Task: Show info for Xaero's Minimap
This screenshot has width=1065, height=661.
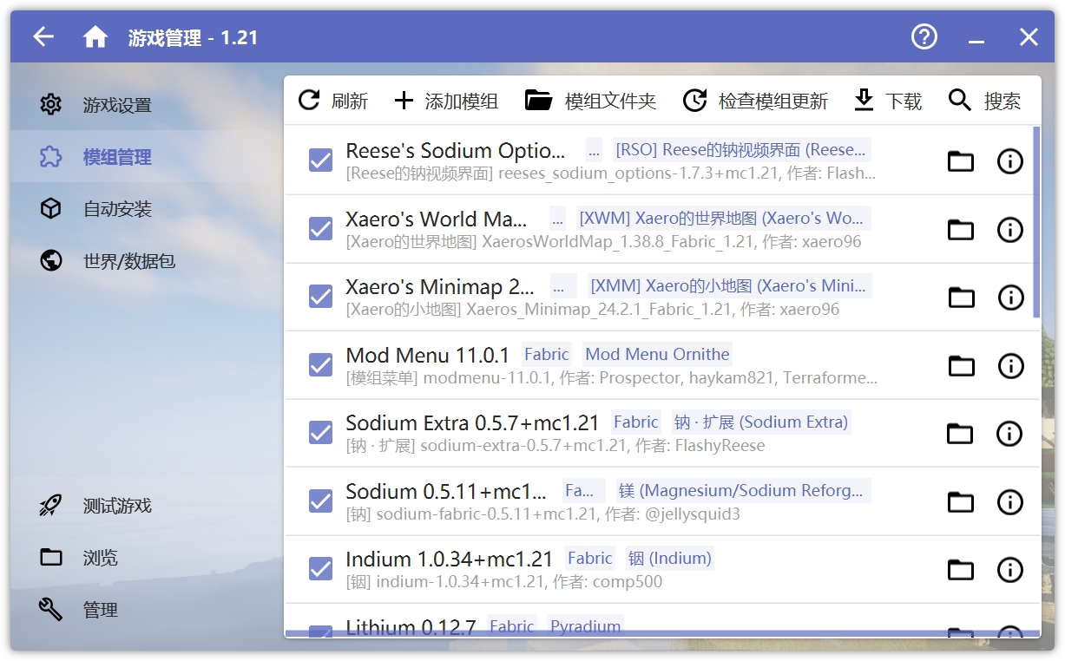Action: pyautogui.click(x=1010, y=298)
